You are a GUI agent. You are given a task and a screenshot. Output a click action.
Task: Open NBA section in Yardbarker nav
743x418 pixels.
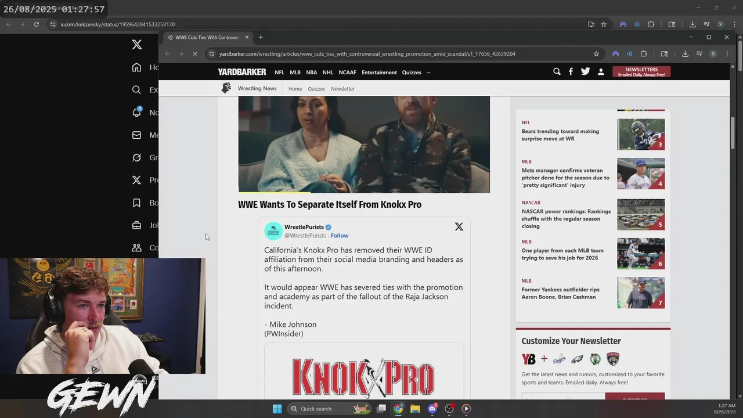[x=312, y=73]
